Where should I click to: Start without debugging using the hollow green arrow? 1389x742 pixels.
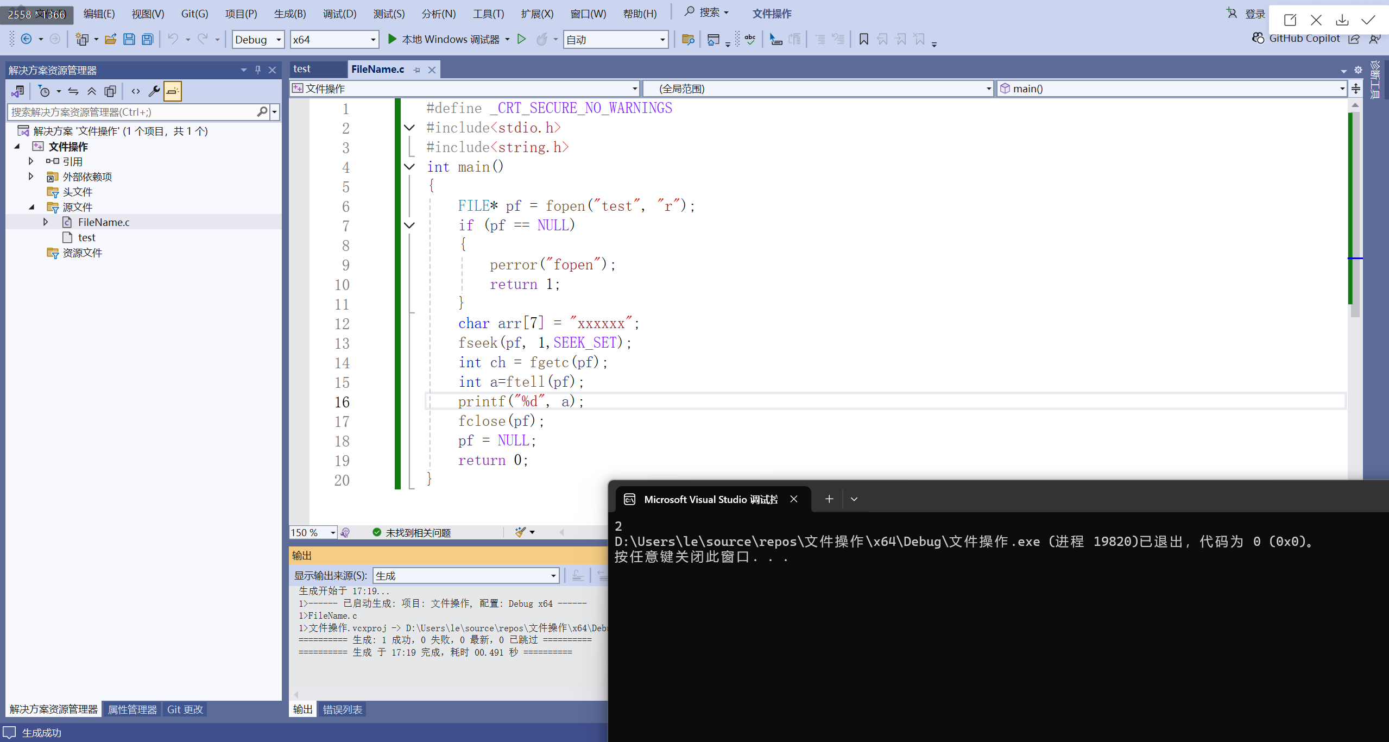(521, 39)
